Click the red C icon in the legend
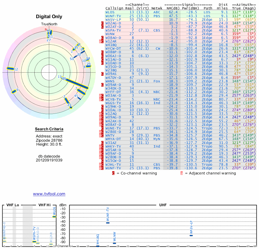The image size is (259, 249). pyautogui.click(x=113, y=173)
